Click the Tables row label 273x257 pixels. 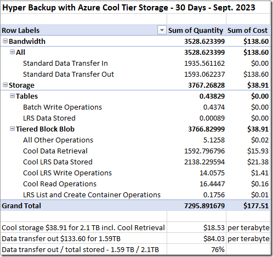[27, 96]
